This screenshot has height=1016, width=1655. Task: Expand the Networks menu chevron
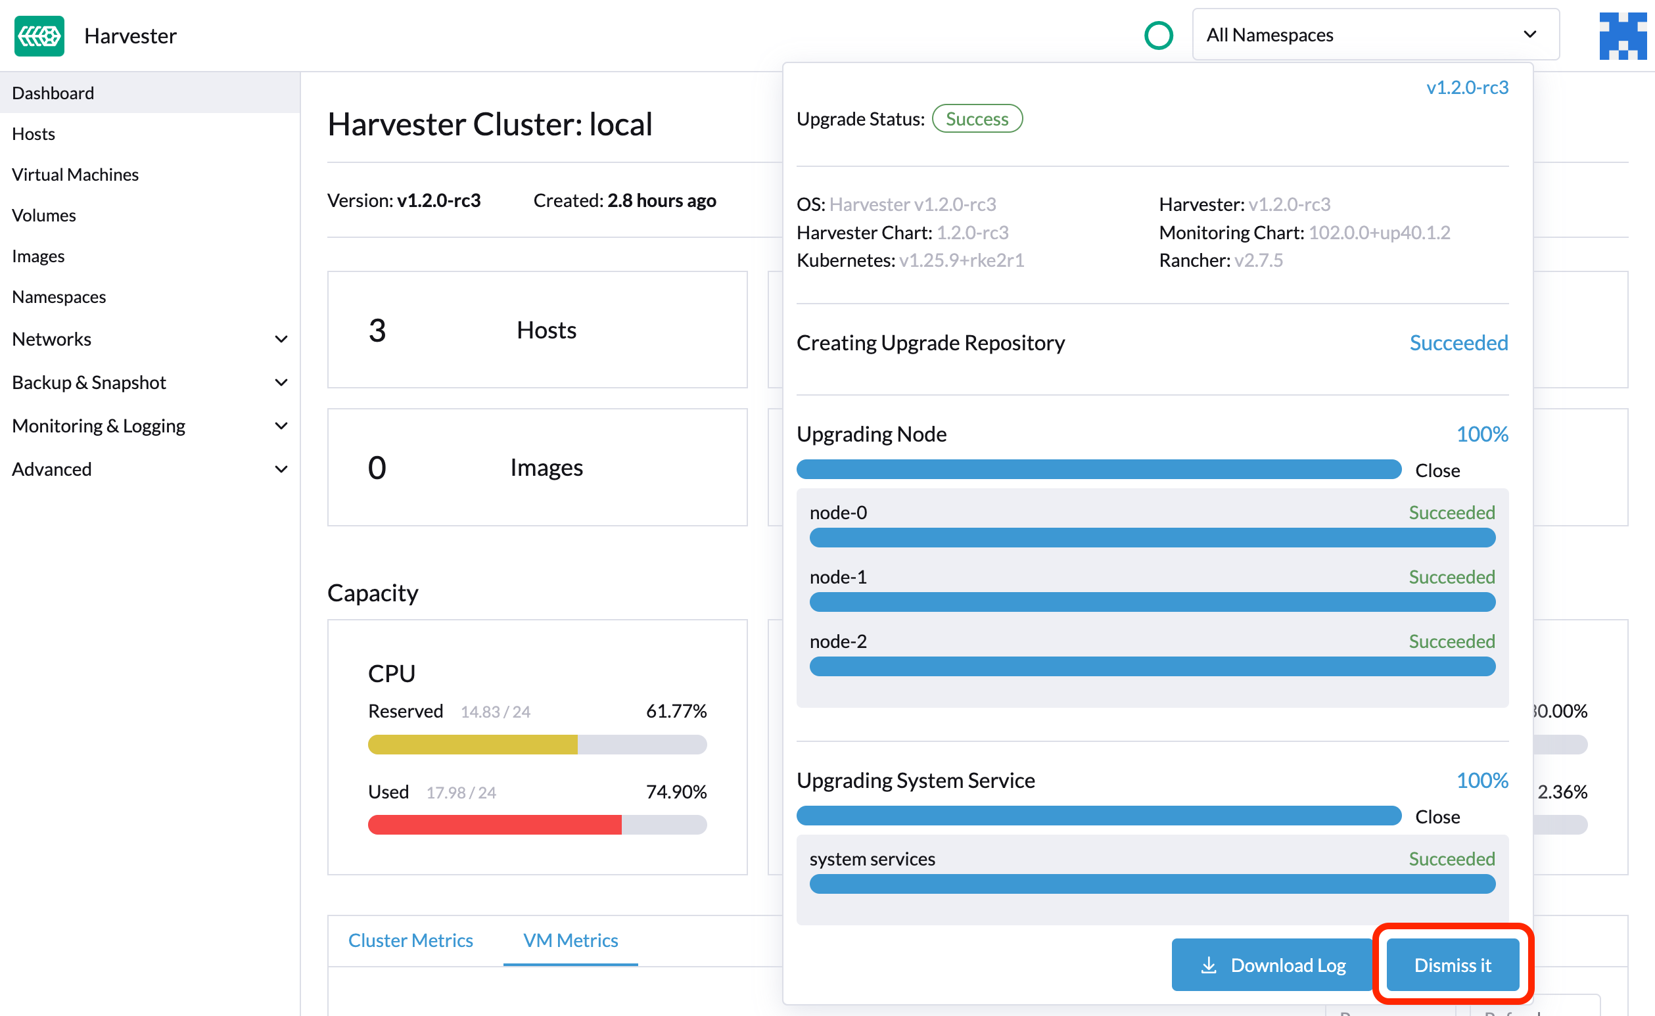coord(281,339)
